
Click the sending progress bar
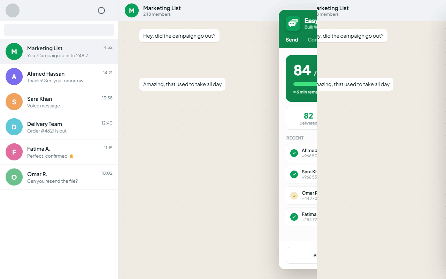305,84
